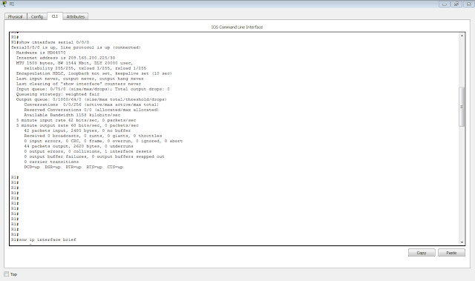Click the Internet address line
Image resolution: width=475 pixels, height=281 pixels.
(x=66, y=58)
